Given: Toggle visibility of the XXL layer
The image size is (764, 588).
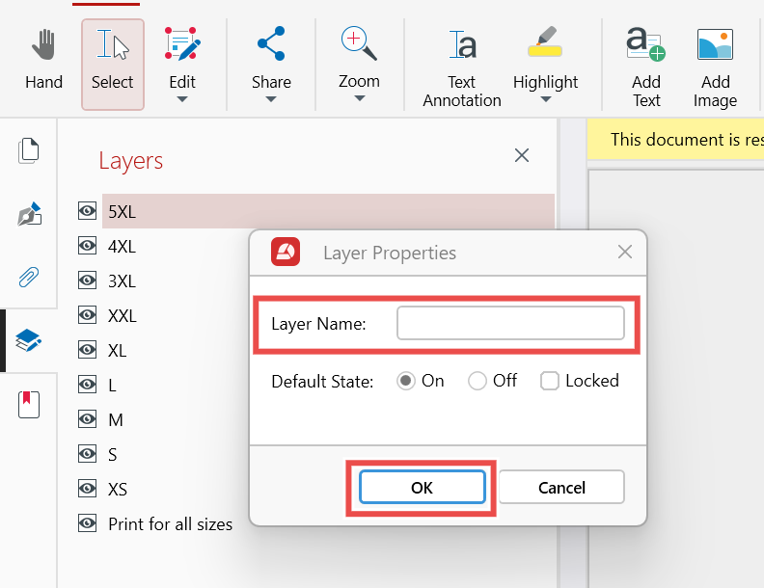Looking at the screenshot, I should [x=87, y=315].
